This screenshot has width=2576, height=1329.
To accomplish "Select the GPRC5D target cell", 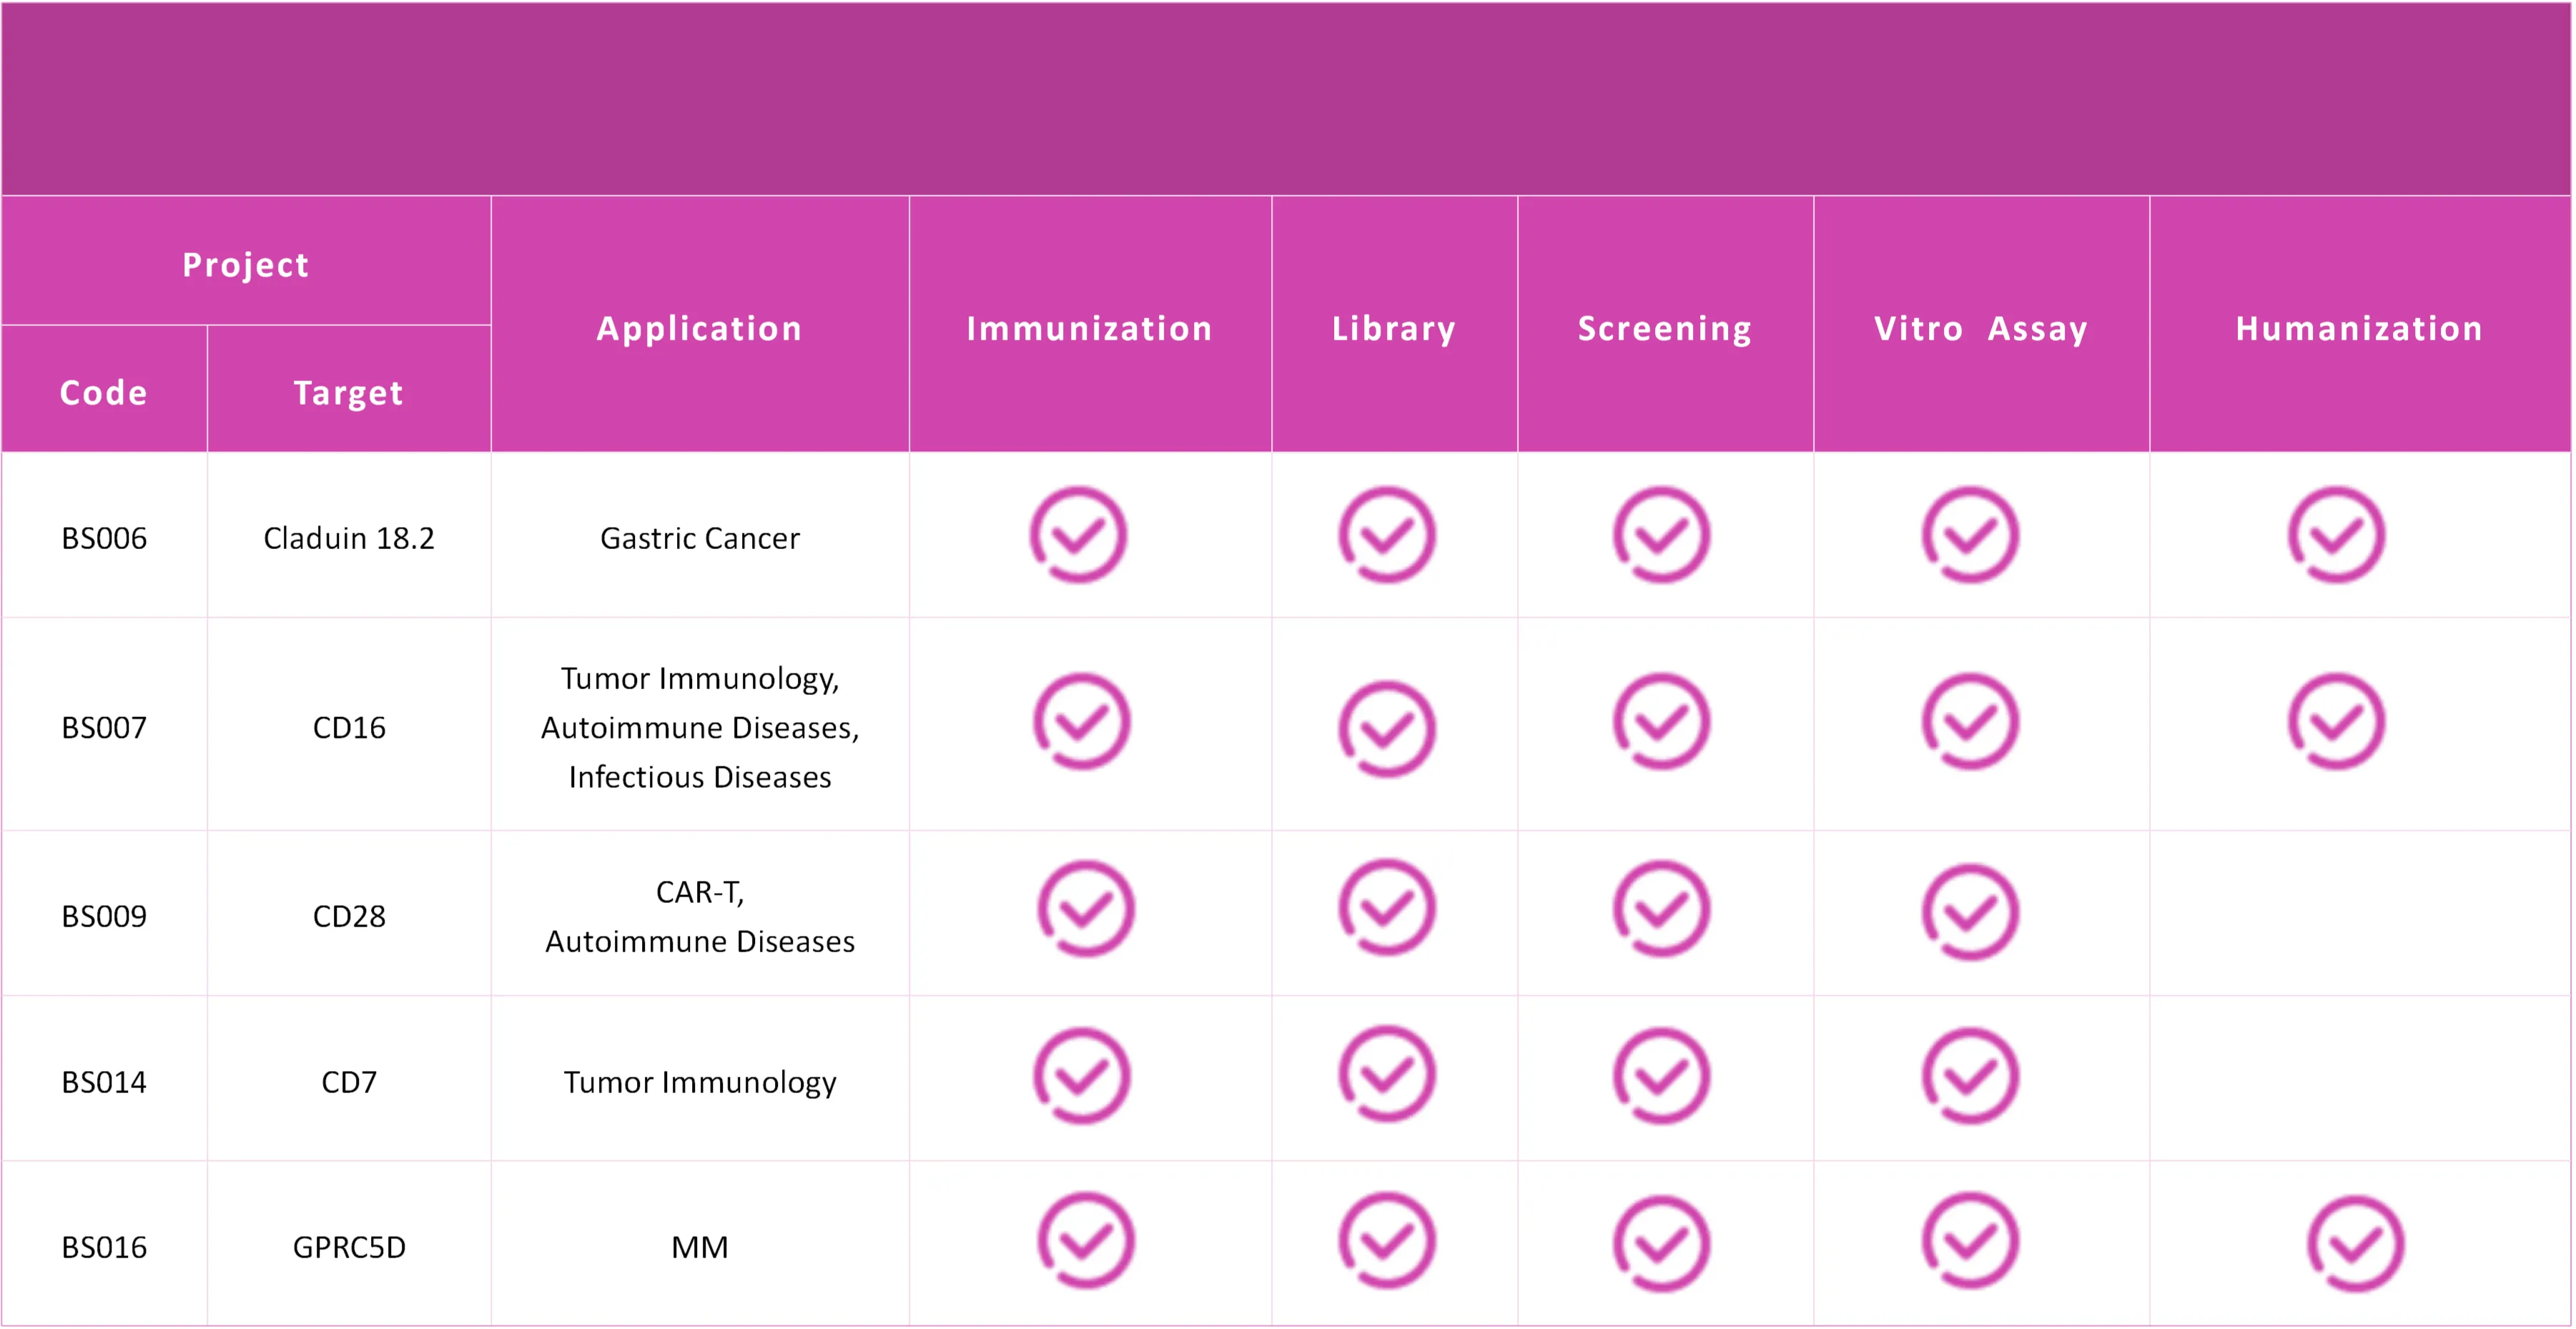I will tap(348, 1248).
